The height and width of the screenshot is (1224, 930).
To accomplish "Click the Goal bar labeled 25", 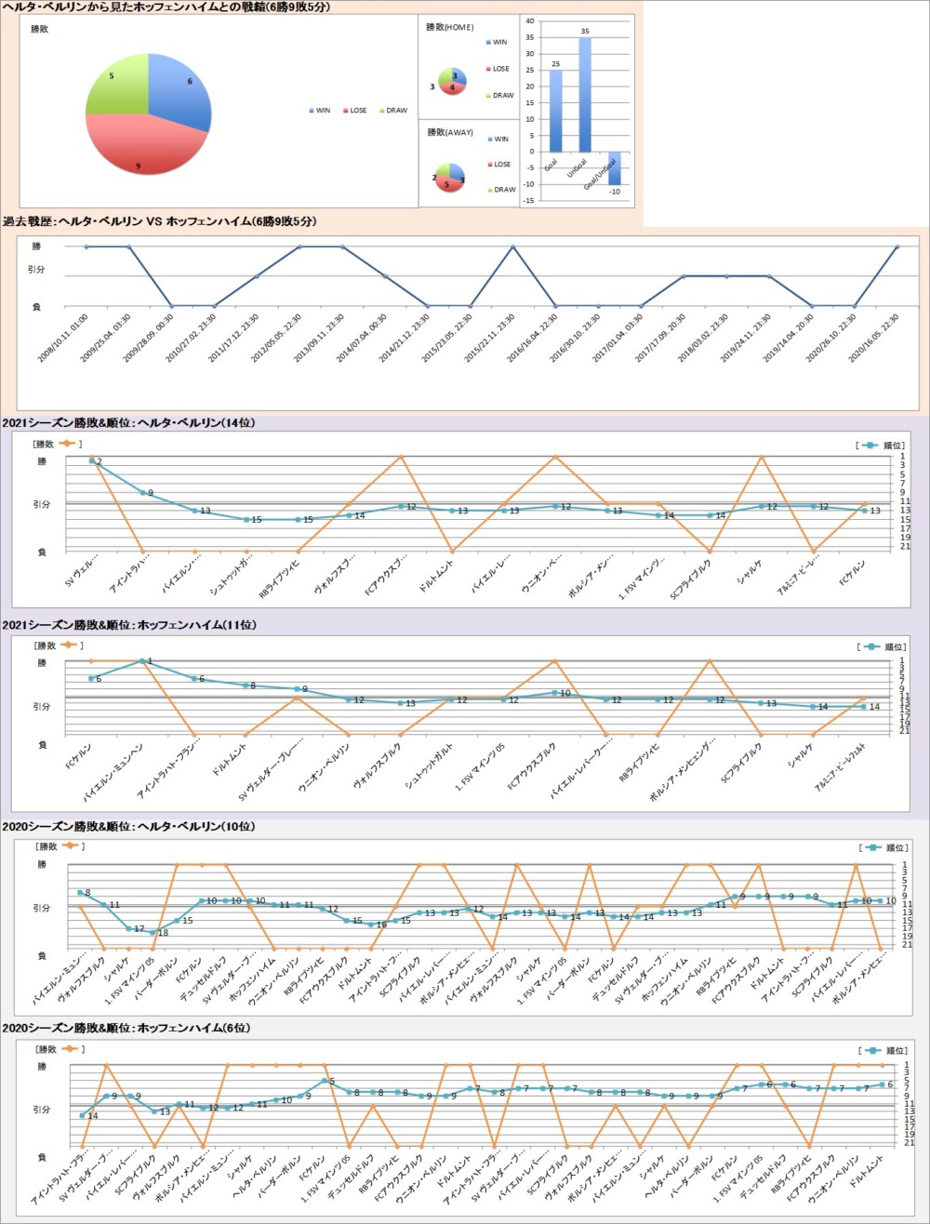I will (555, 112).
